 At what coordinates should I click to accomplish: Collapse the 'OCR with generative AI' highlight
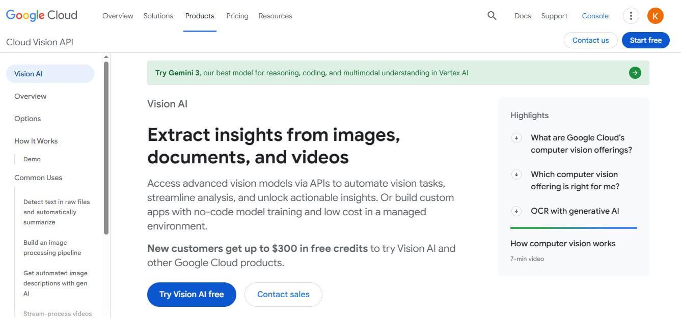click(516, 211)
